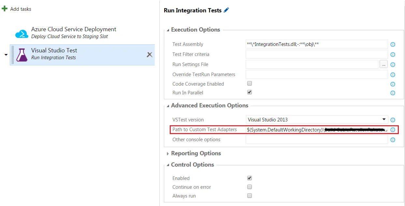Enable the Code Coverage Enabled checkbox
405x206 pixels.
click(x=250, y=84)
